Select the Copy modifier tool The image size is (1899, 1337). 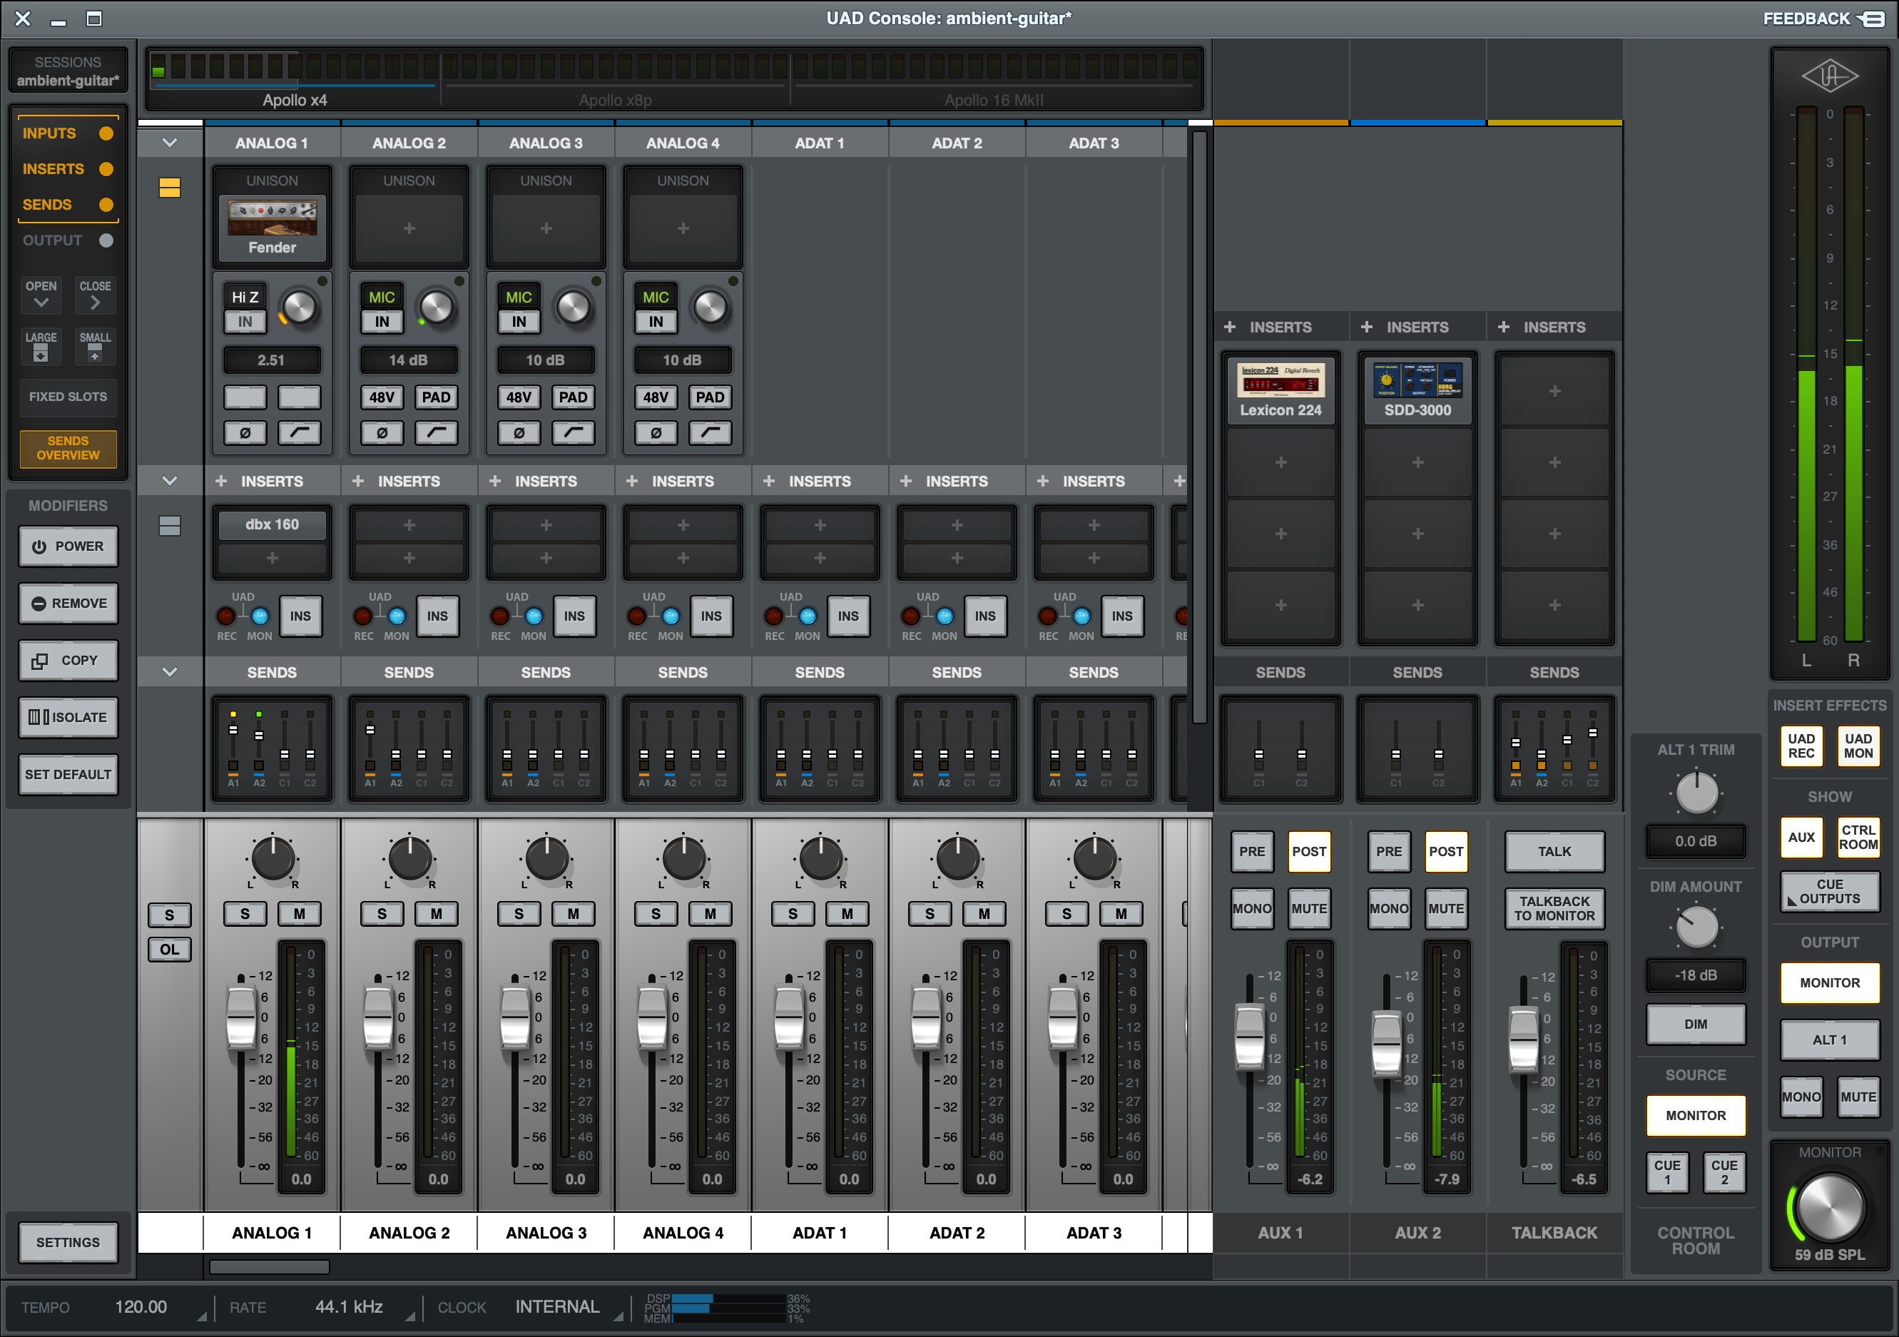pyautogui.click(x=68, y=660)
